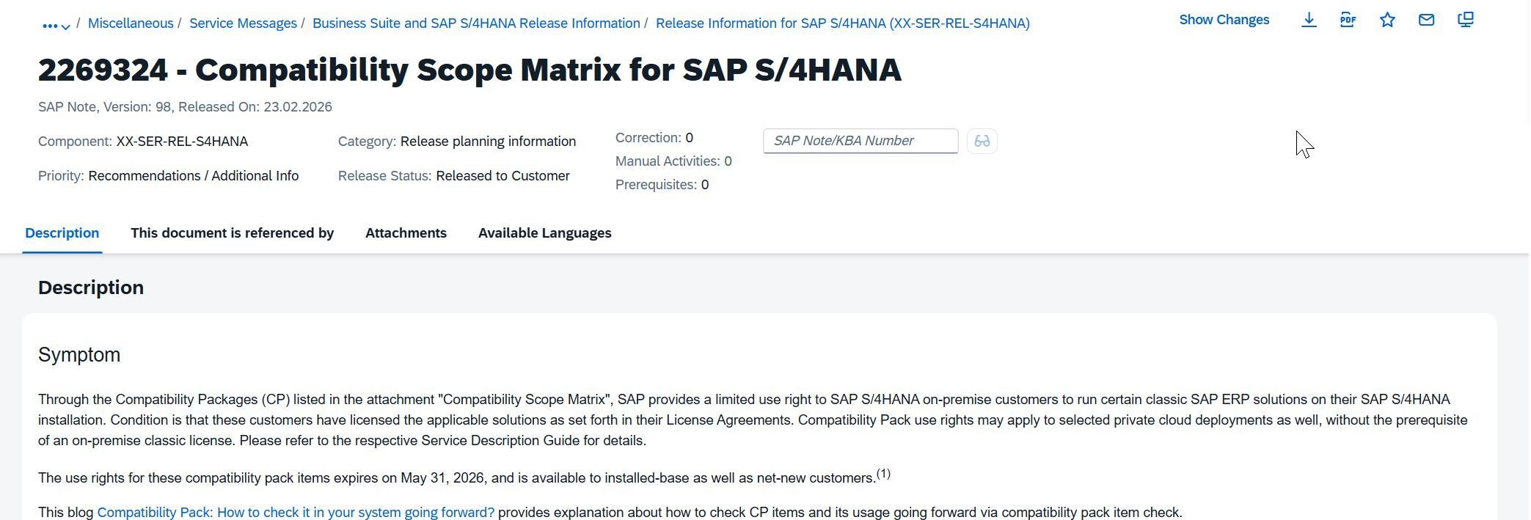The width and height of the screenshot is (1531, 520).
Task: Open Release Information for SAP S/4HANA breadcrumb
Action: pos(842,23)
